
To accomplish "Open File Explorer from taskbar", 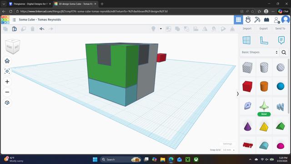I will (163, 159).
